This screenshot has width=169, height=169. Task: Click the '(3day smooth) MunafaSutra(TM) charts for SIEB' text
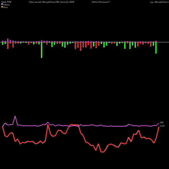[x=51, y=2]
